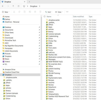Click the This PC monitor icon in address bar
This screenshot has width=101, height=100.
click(24, 6)
